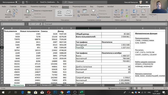Screen dimensions: 168x95
Task: Click the Consolidate icon
Action: pos(127,10)
